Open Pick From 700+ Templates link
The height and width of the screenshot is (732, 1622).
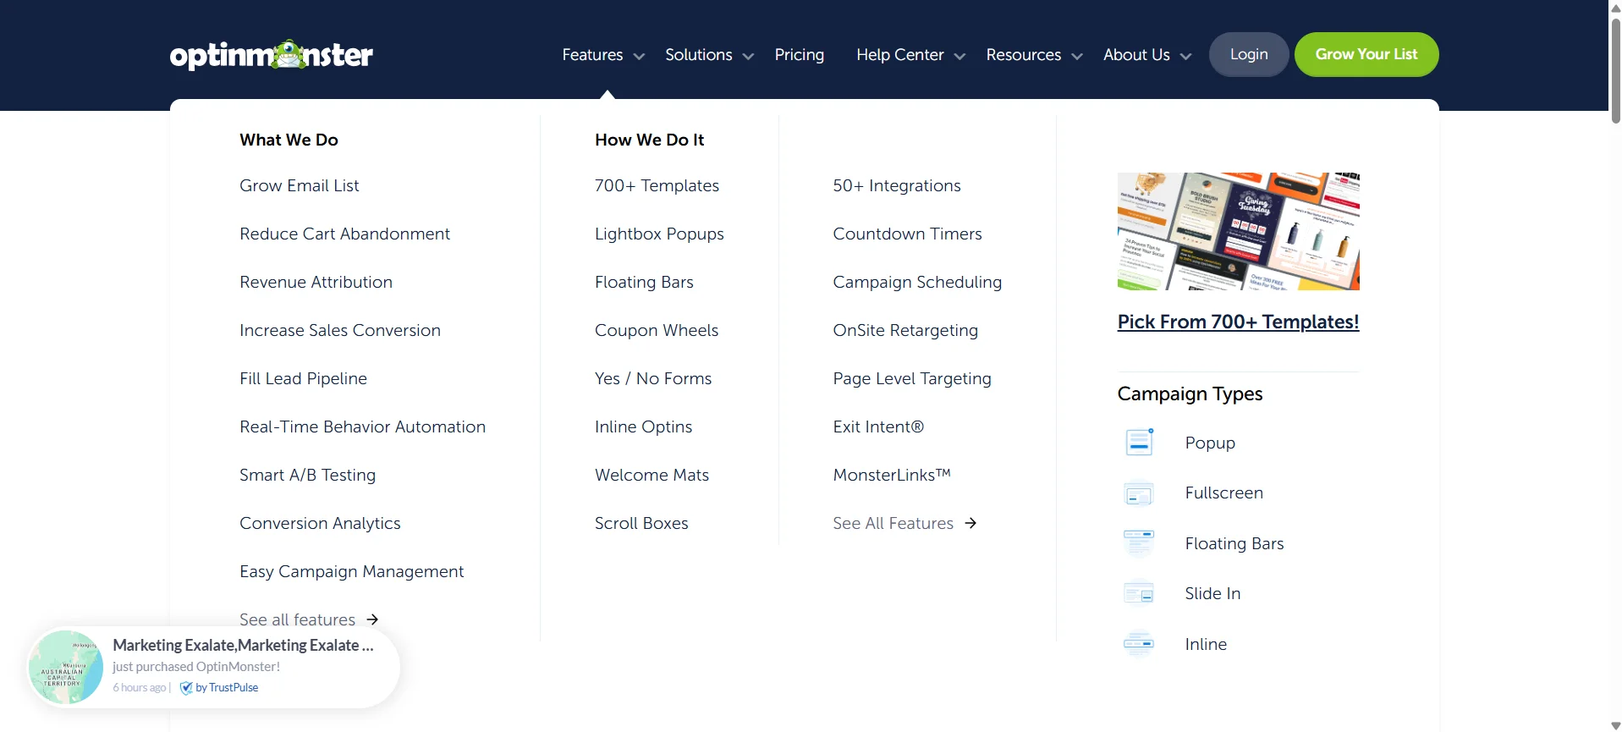click(x=1237, y=322)
